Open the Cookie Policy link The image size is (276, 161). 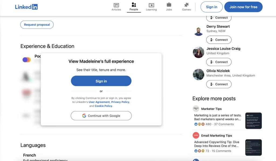click(103, 106)
